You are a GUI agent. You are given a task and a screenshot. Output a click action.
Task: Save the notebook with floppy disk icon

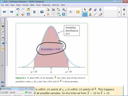pos(28,14)
